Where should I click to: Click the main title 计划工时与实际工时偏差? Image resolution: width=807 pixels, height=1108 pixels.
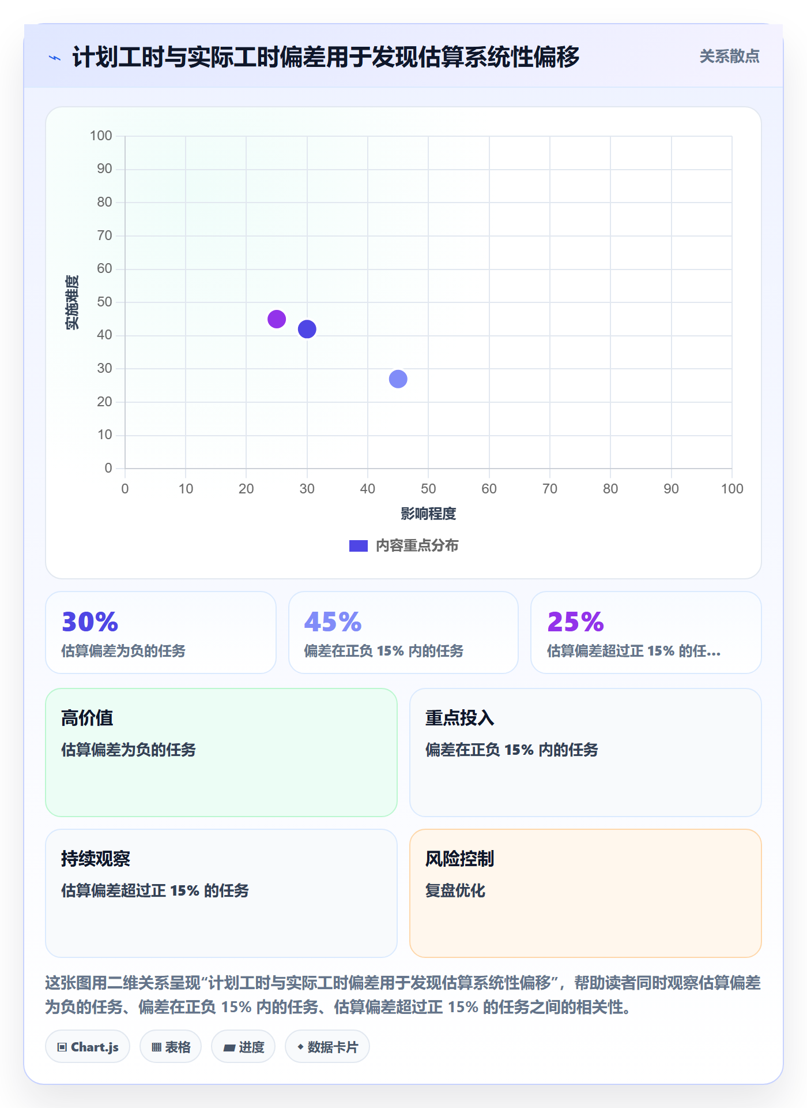pos(326,57)
